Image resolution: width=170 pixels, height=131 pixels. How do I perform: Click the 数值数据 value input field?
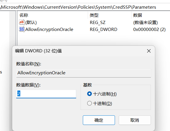pyautogui.click(x=46, y=94)
